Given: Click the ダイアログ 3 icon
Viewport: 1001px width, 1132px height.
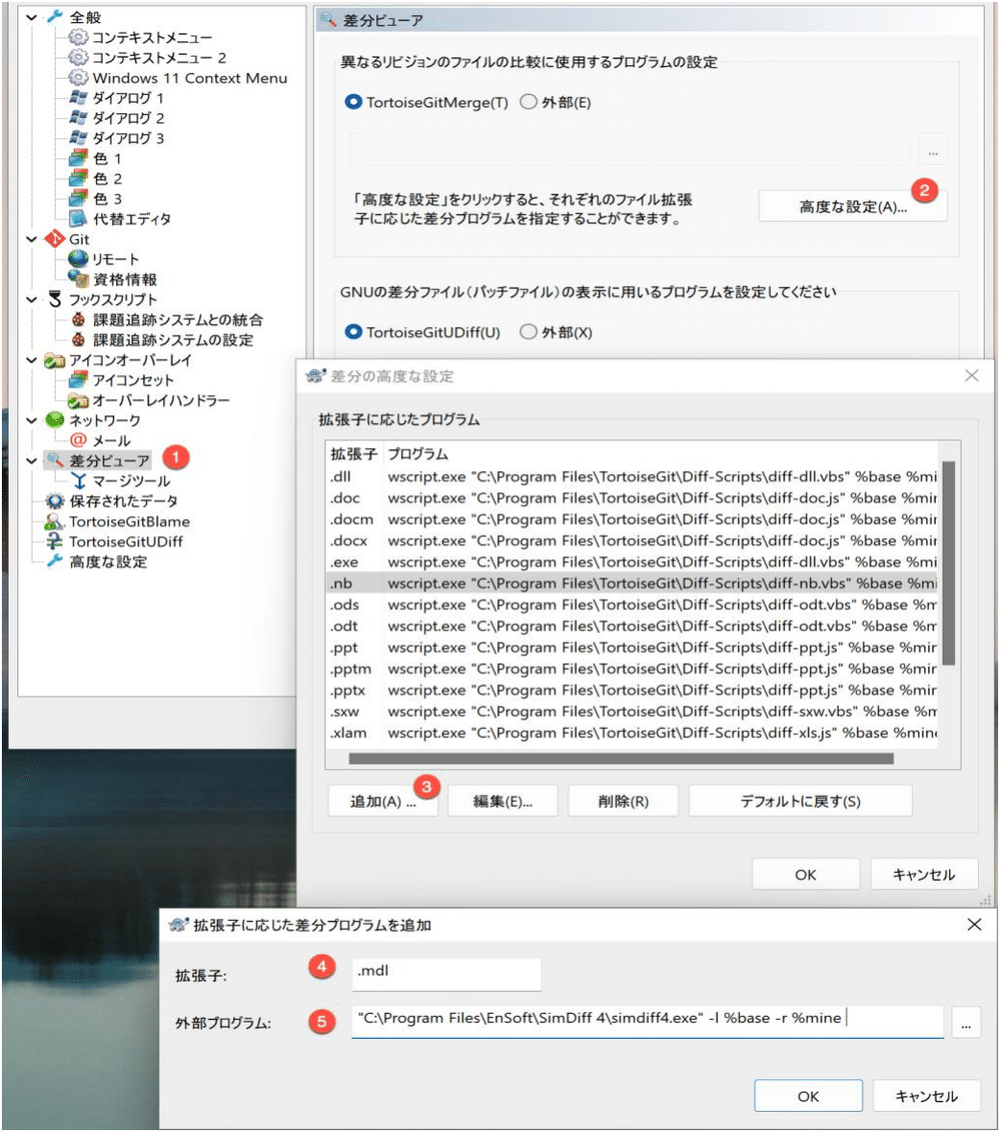Looking at the screenshot, I should [x=78, y=138].
